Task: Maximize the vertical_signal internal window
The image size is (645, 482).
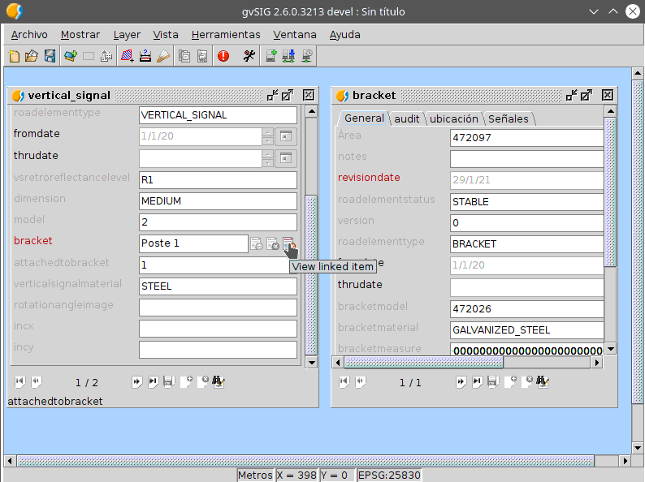Action: coord(288,95)
